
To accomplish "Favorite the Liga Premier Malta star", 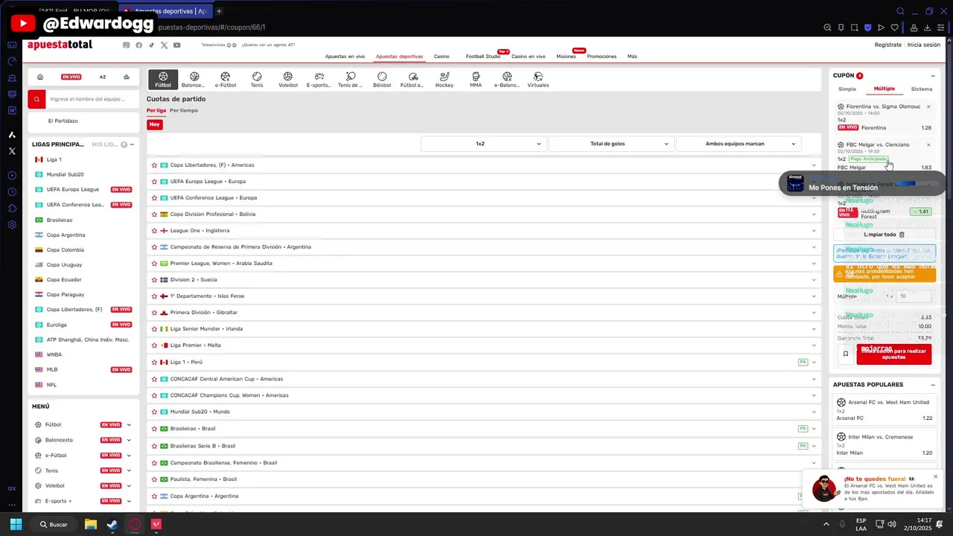I will tap(154, 345).
